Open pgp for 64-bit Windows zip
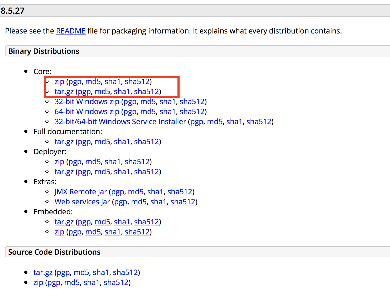Image resolution: width=390 pixels, height=294 pixels. [x=130, y=112]
